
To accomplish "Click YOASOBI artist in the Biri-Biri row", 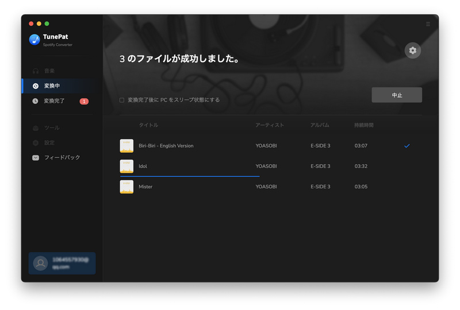I will pyautogui.click(x=266, y=146).
